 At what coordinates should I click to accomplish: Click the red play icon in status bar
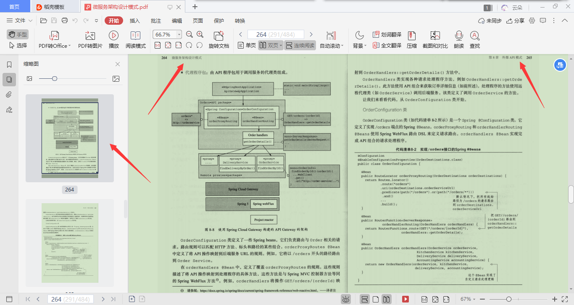tap(405, 299)
